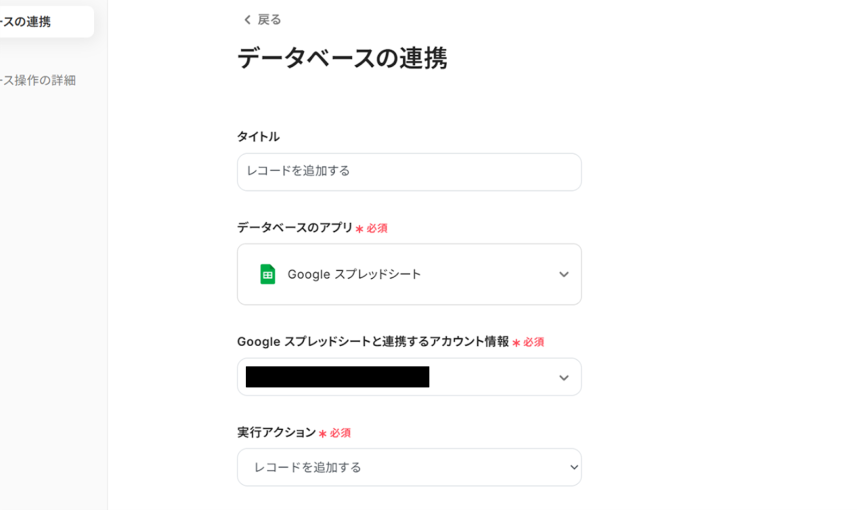Click 必須 marker beside データベースのアプリ
Screen dimensions: 857x510
point(377,229)
